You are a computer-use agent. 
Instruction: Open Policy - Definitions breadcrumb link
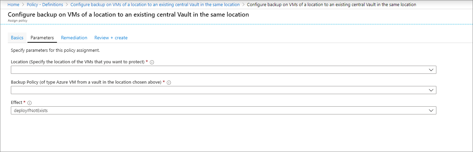[x=45, y=4]
